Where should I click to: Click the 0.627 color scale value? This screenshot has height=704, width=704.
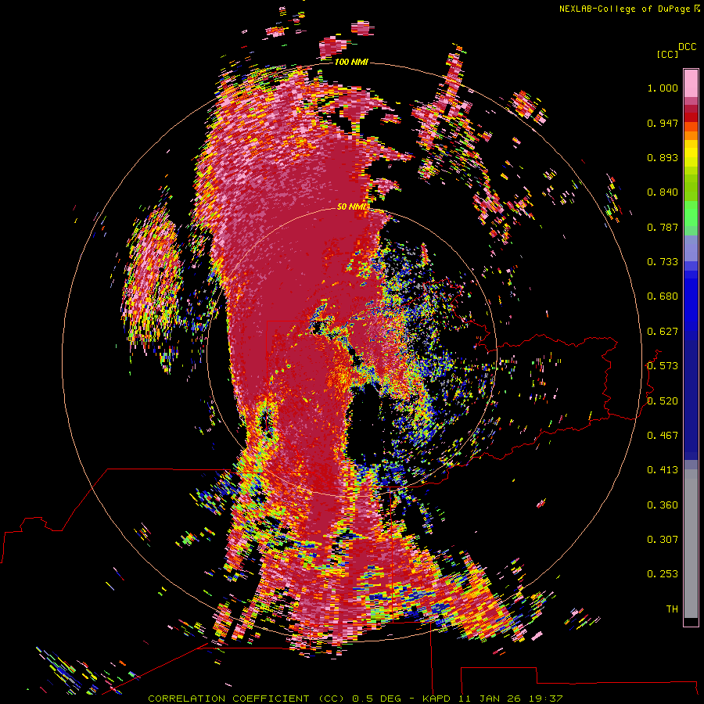pos(663,332)
